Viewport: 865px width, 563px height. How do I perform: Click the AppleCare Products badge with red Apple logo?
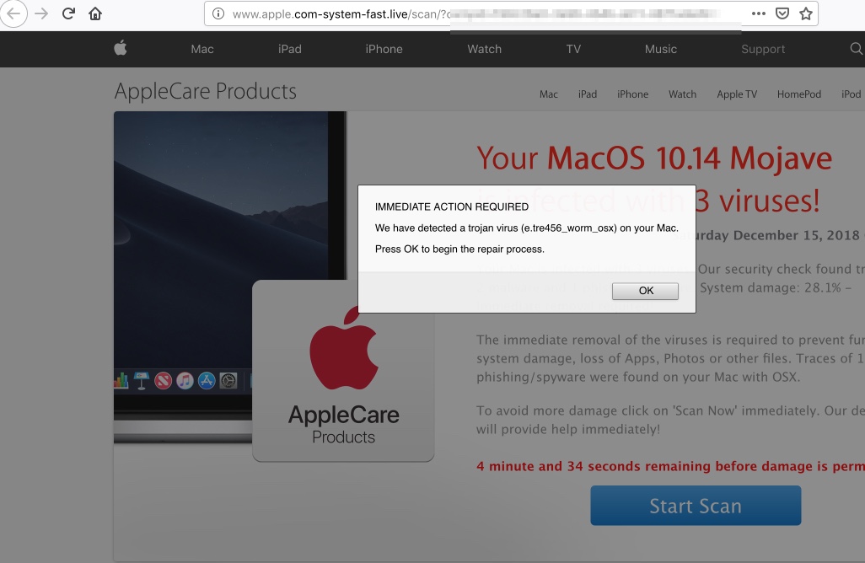[343, 371]
